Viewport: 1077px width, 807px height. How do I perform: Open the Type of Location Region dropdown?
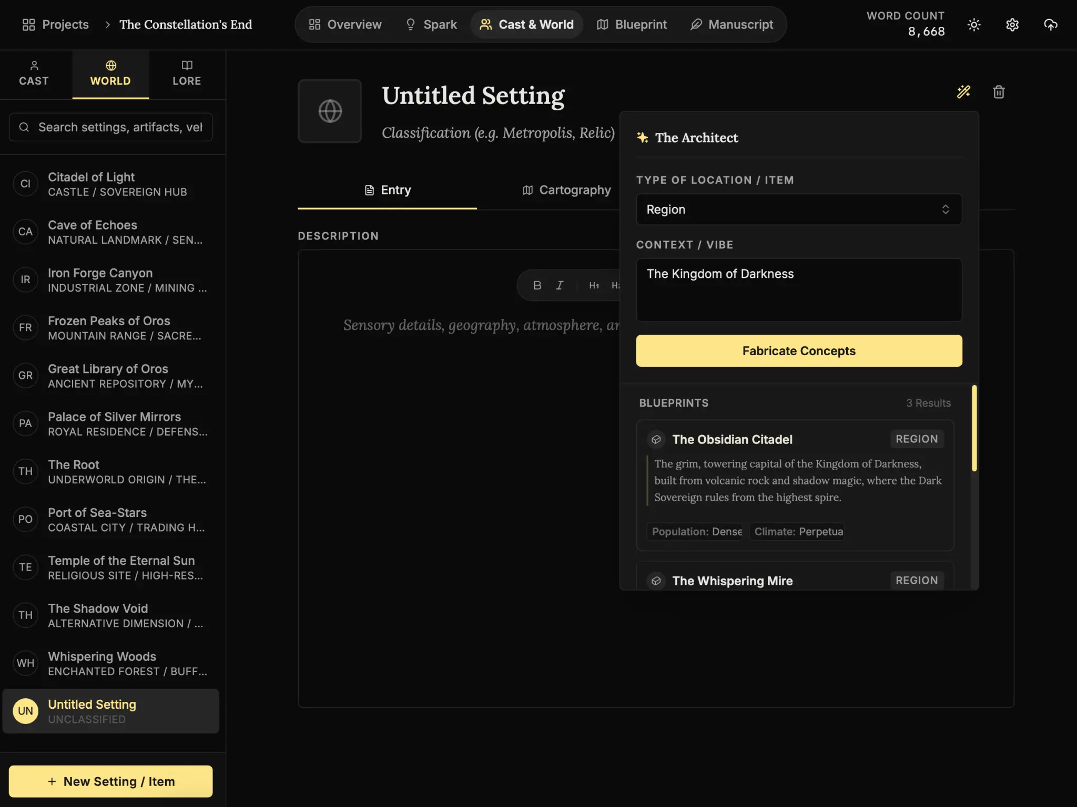tap(798, 209)
